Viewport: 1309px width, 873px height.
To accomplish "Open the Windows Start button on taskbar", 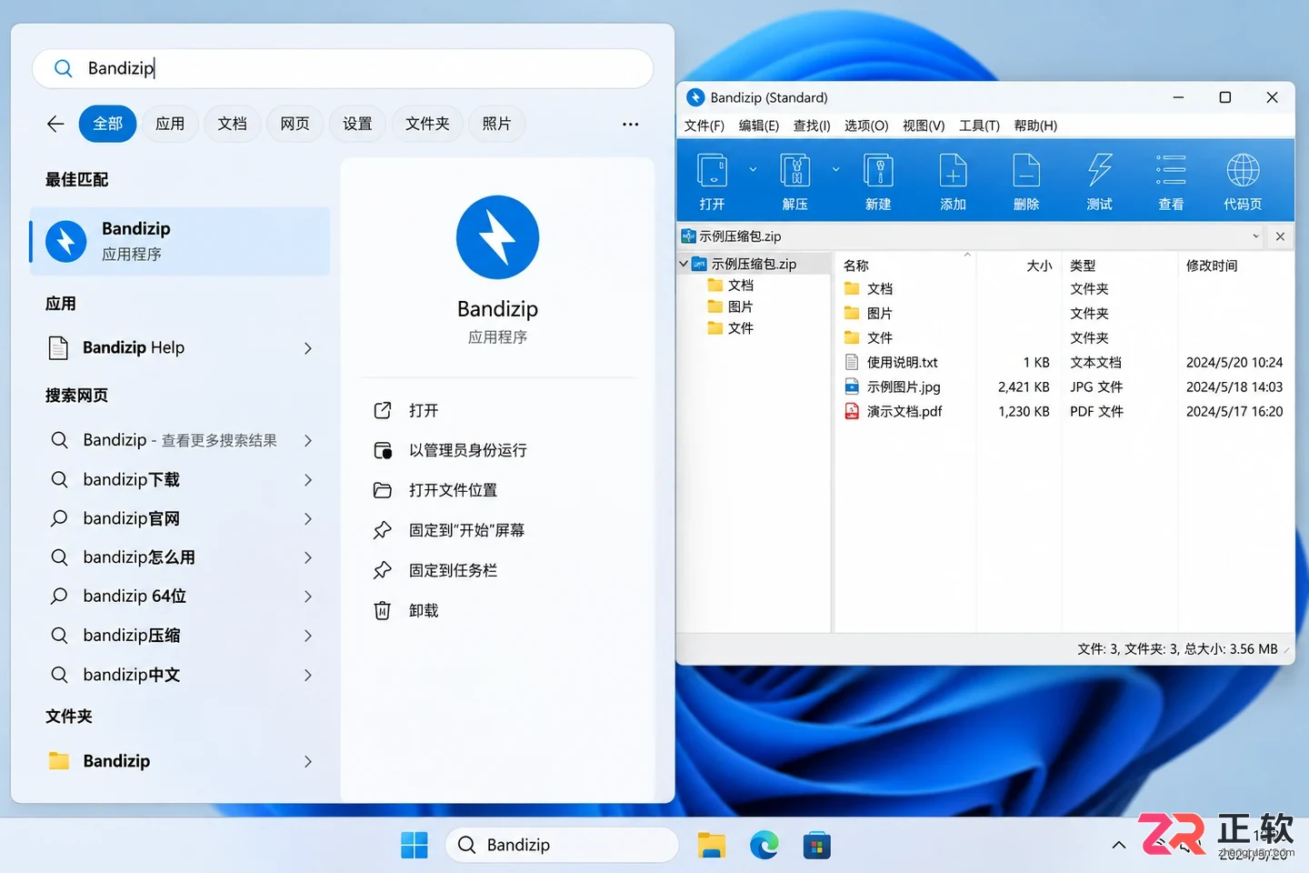I will (415, 845).
